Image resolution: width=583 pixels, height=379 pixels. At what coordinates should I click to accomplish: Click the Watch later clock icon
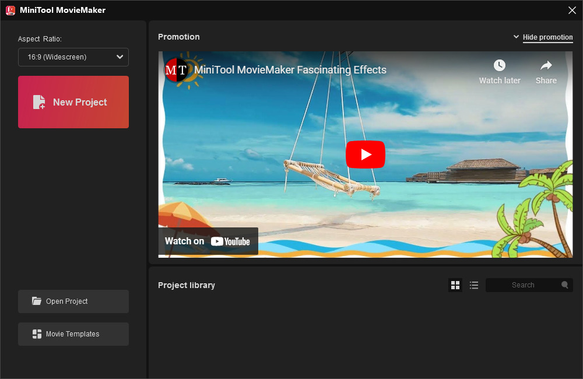pyautogui.click(x=500, y=65)
